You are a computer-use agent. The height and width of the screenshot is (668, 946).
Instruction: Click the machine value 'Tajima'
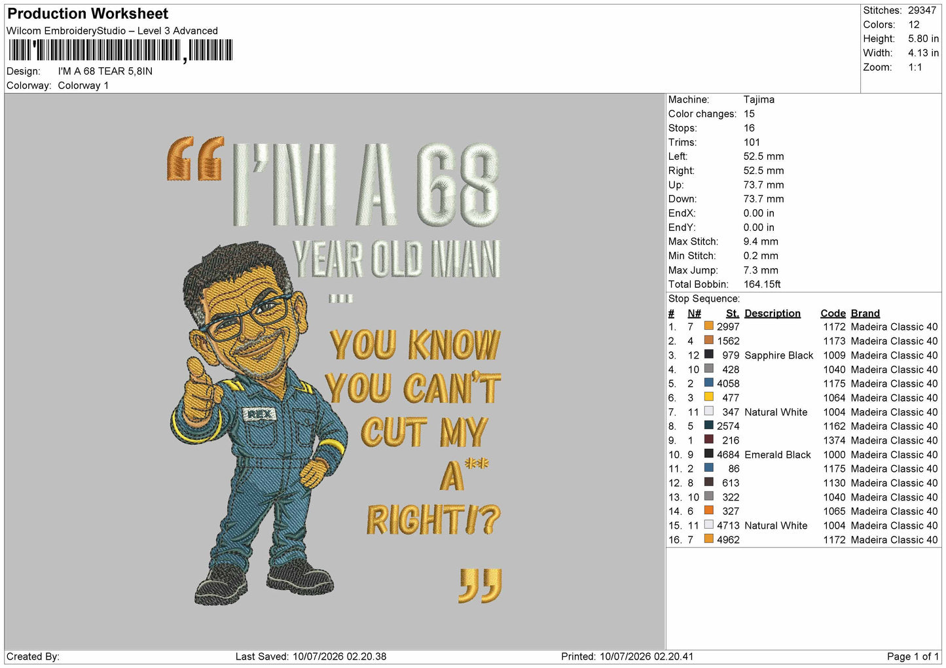tap(759, 99)
